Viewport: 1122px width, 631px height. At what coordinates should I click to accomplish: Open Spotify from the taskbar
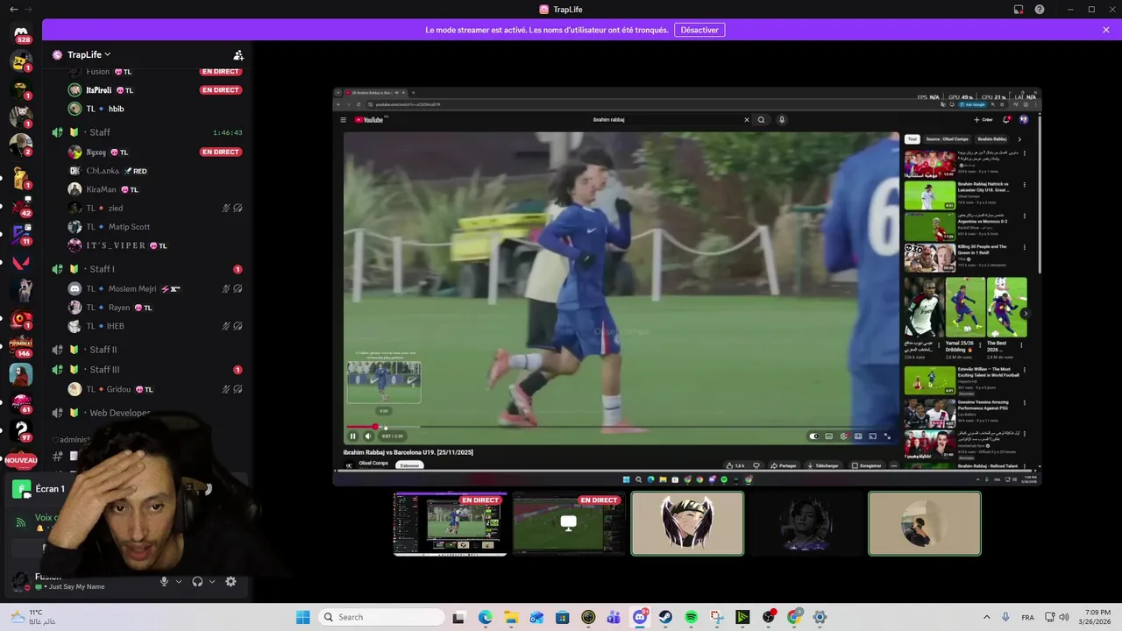[x=691, y=617]
